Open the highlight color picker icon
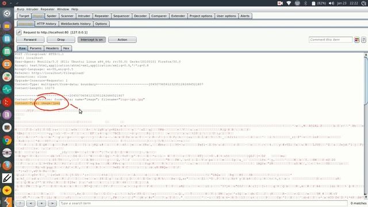The image size is (368, 207). [x=356, y=40]
